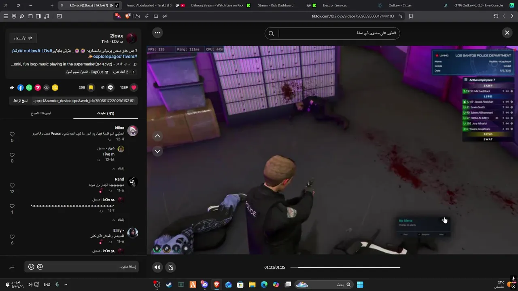Open the #fivem hashtag

point(130,57)
